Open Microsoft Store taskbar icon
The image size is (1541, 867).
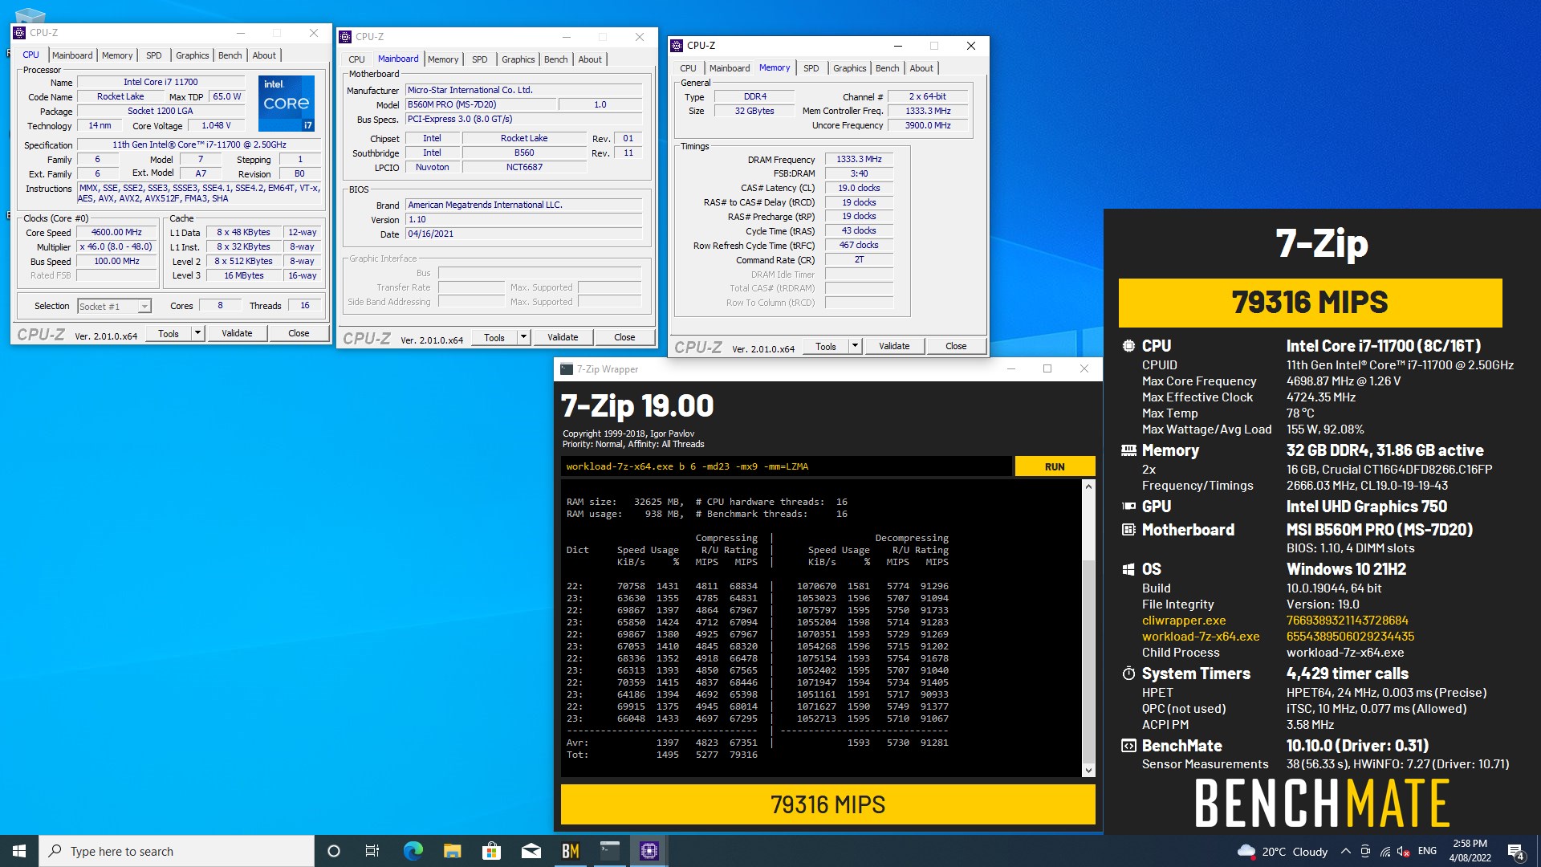tap(491, 851)
